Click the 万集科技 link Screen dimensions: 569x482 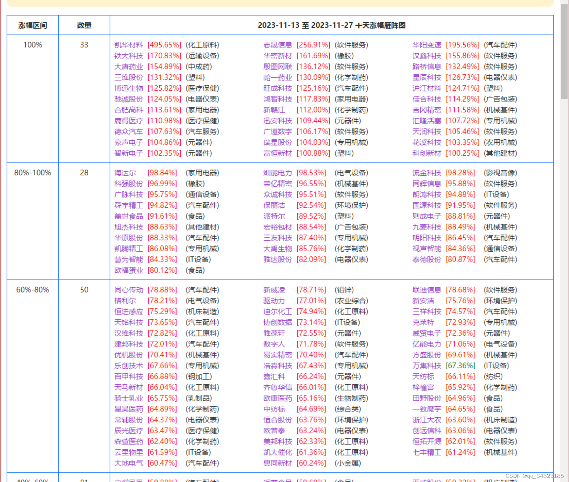coord(427,366)
